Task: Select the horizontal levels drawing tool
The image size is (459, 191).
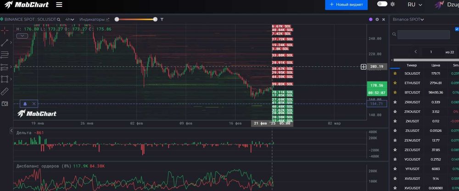Action: coord(5,55)
